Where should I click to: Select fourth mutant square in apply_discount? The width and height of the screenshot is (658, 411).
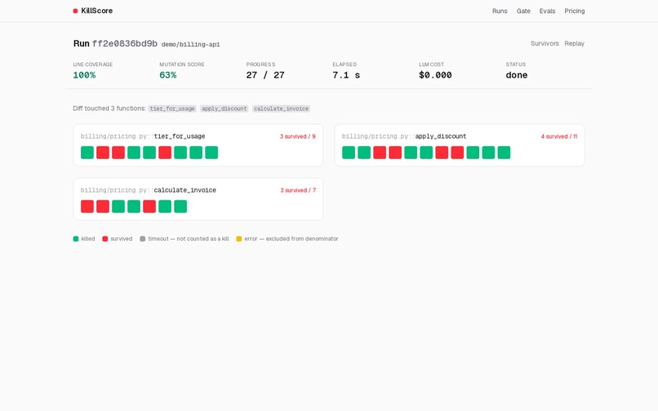tap(395, 152)
